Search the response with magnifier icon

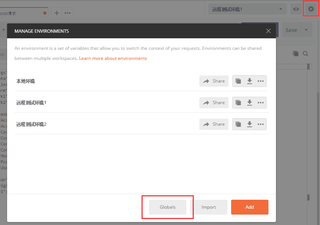(x=305, y=54)
